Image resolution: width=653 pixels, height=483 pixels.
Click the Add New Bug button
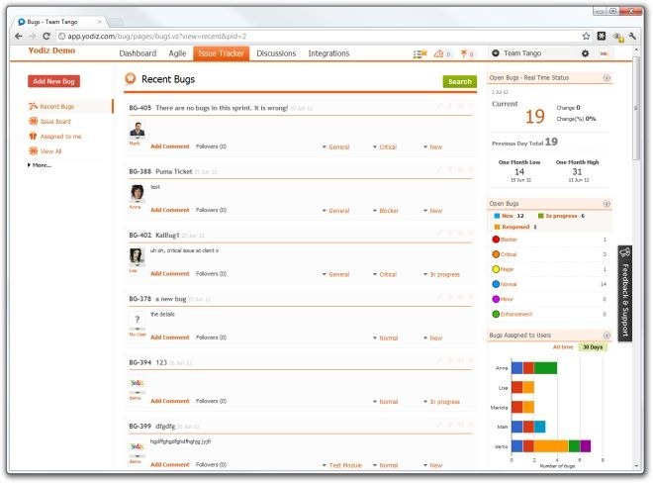pos(53,81)
